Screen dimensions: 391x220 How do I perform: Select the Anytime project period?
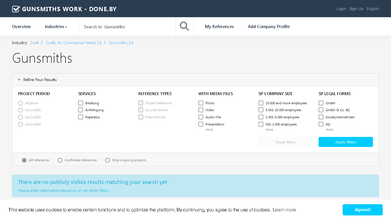[x=20, y=103]
